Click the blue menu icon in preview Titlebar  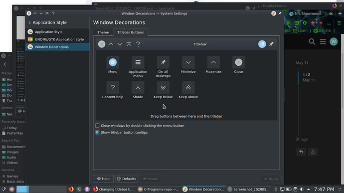(x=262, y=44)
